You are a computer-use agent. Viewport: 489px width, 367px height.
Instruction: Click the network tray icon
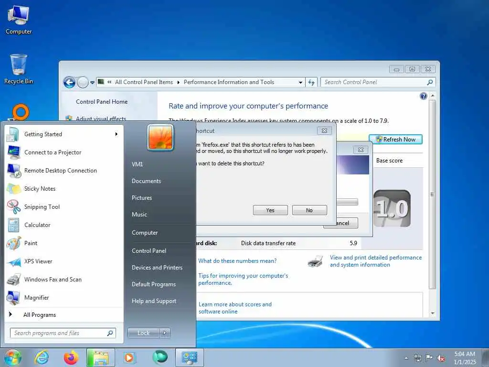point(417,358)
